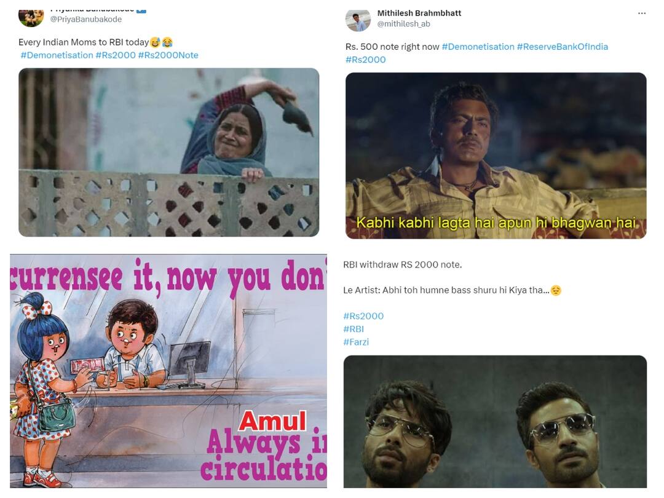Open the @PriyaBanubakode handle

tap(85, 20)
